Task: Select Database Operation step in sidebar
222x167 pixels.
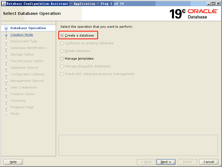Action: [28, 28]
